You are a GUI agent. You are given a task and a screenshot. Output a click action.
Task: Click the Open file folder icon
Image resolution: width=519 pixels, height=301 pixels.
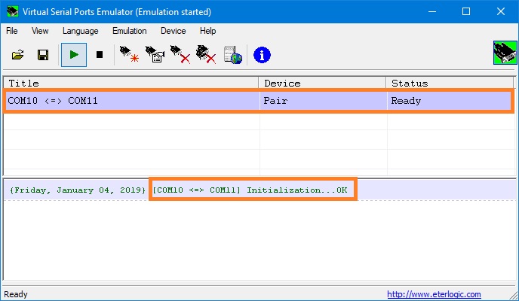pos(17,55)
